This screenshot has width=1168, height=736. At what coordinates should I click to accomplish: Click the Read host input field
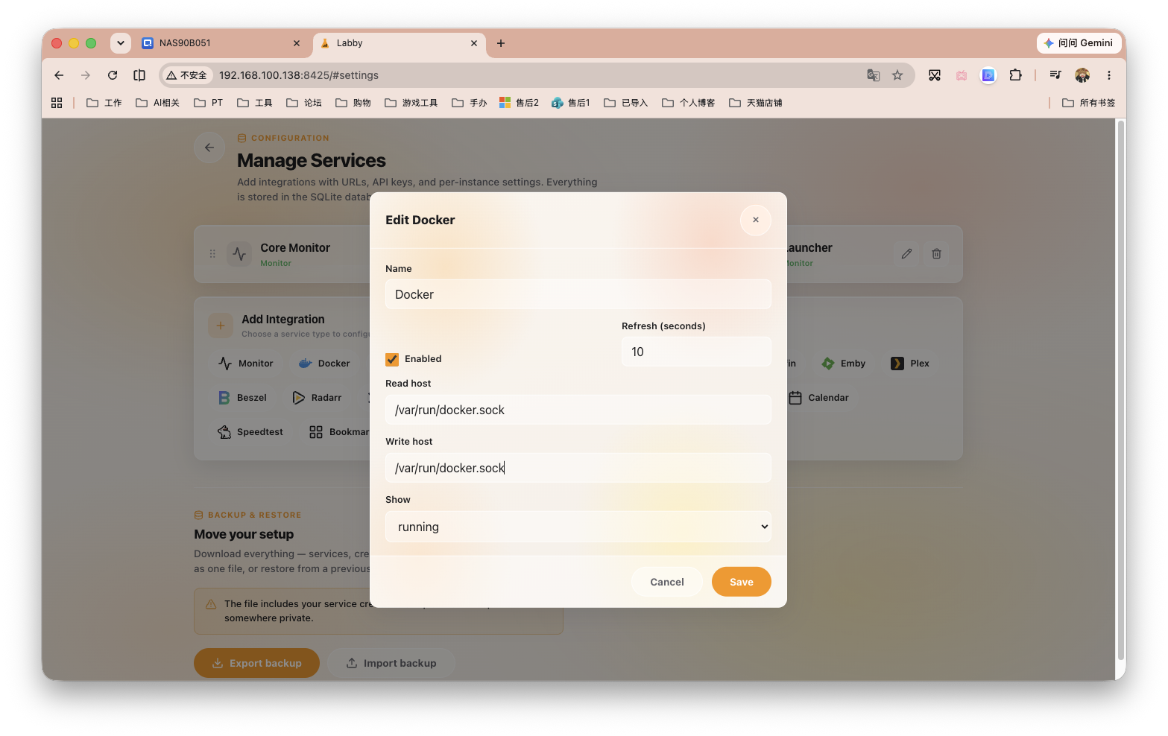click(x=578, y=410)
